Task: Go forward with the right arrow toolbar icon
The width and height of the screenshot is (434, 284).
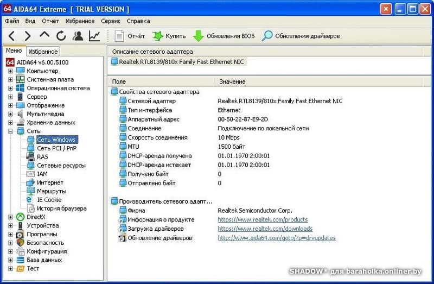Action: coord(28,36)
